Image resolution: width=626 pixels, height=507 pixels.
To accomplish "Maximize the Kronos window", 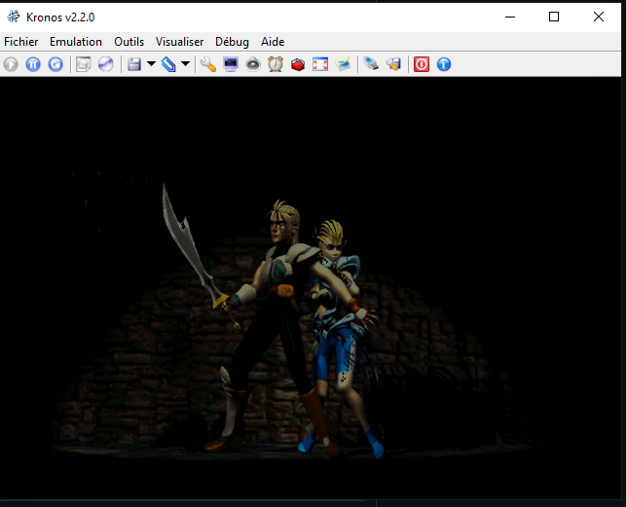I will (554, 17).
